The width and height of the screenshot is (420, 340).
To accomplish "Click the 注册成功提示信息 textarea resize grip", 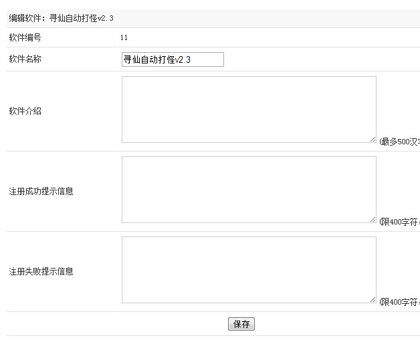I will pyautogui.click(x=373, y=220).
